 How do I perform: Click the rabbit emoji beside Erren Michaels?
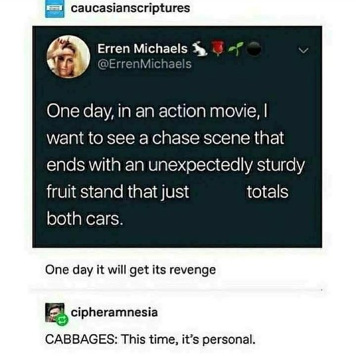[200, 49]
